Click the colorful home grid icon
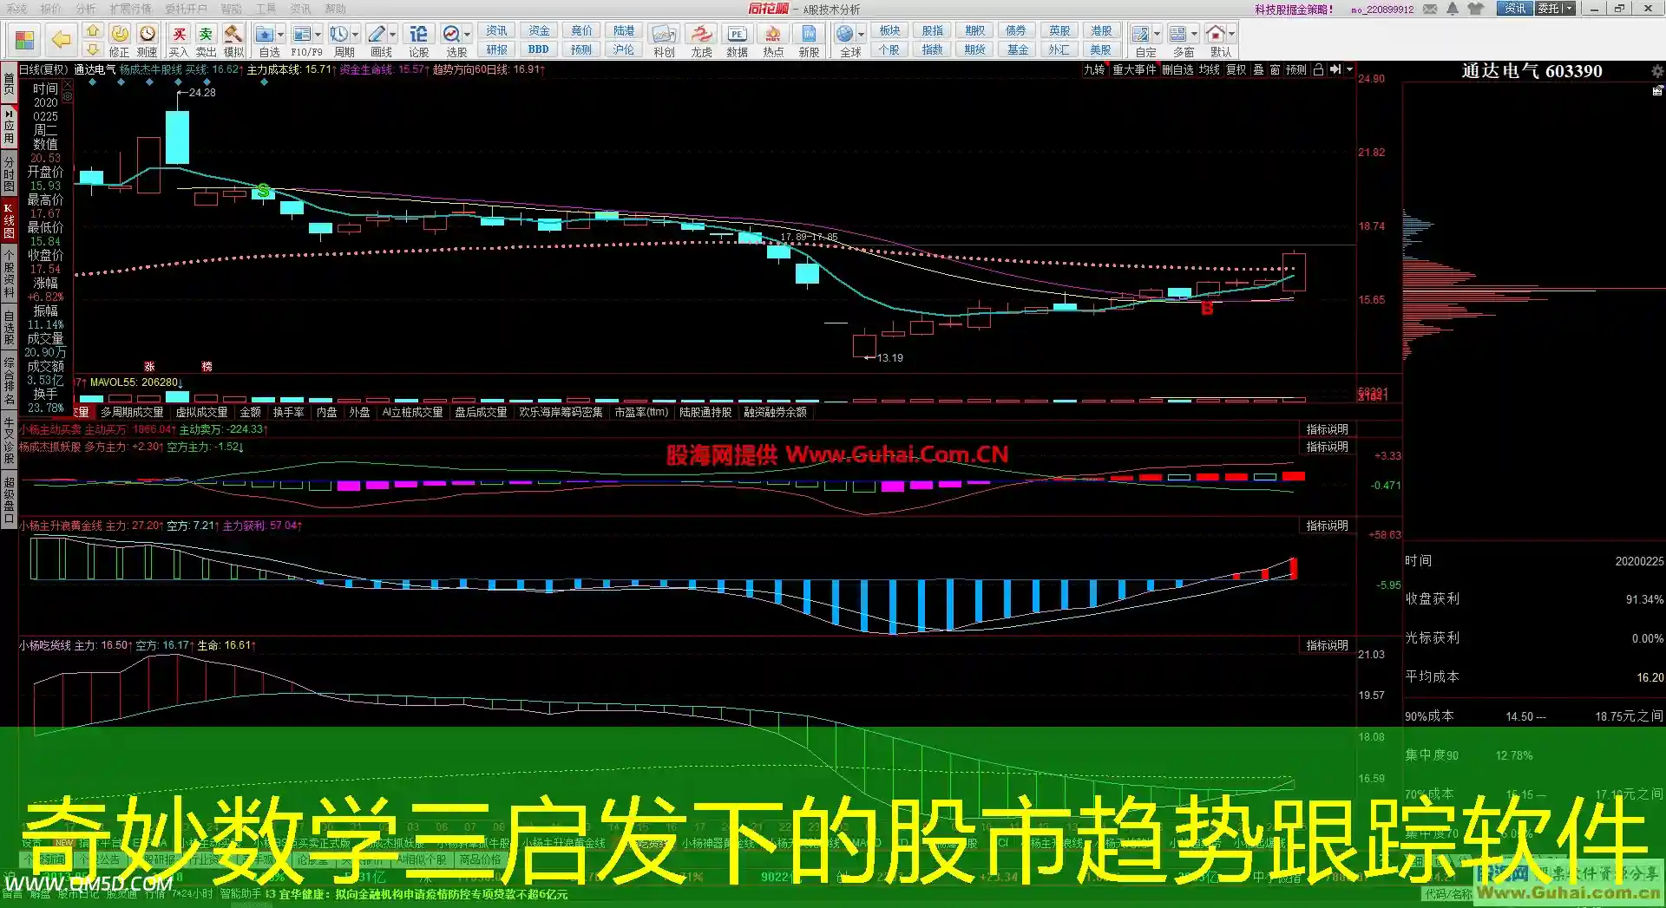1666x908 pixels. point(24,40)
